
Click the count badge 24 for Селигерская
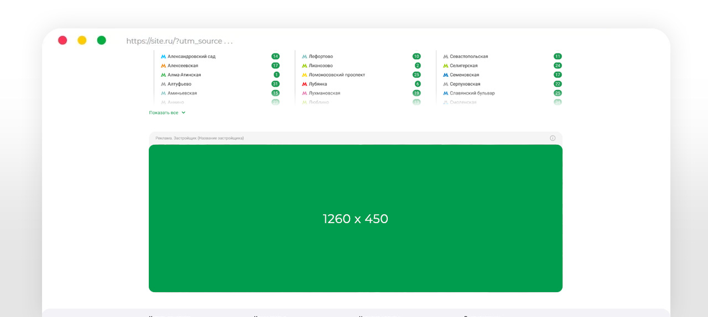[558, 66]
